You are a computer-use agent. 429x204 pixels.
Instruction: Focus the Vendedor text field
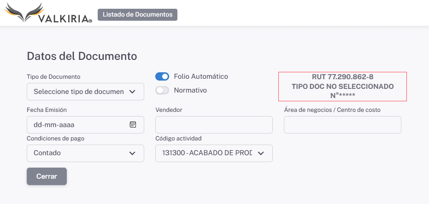point(214,125)
